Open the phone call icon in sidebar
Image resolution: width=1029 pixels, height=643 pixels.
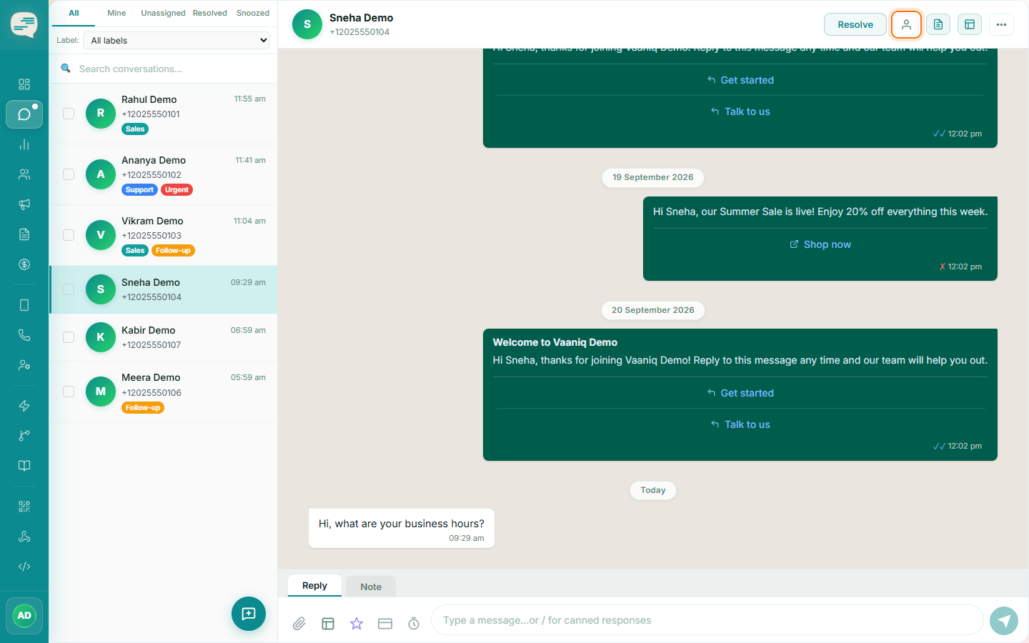point(24,335)
